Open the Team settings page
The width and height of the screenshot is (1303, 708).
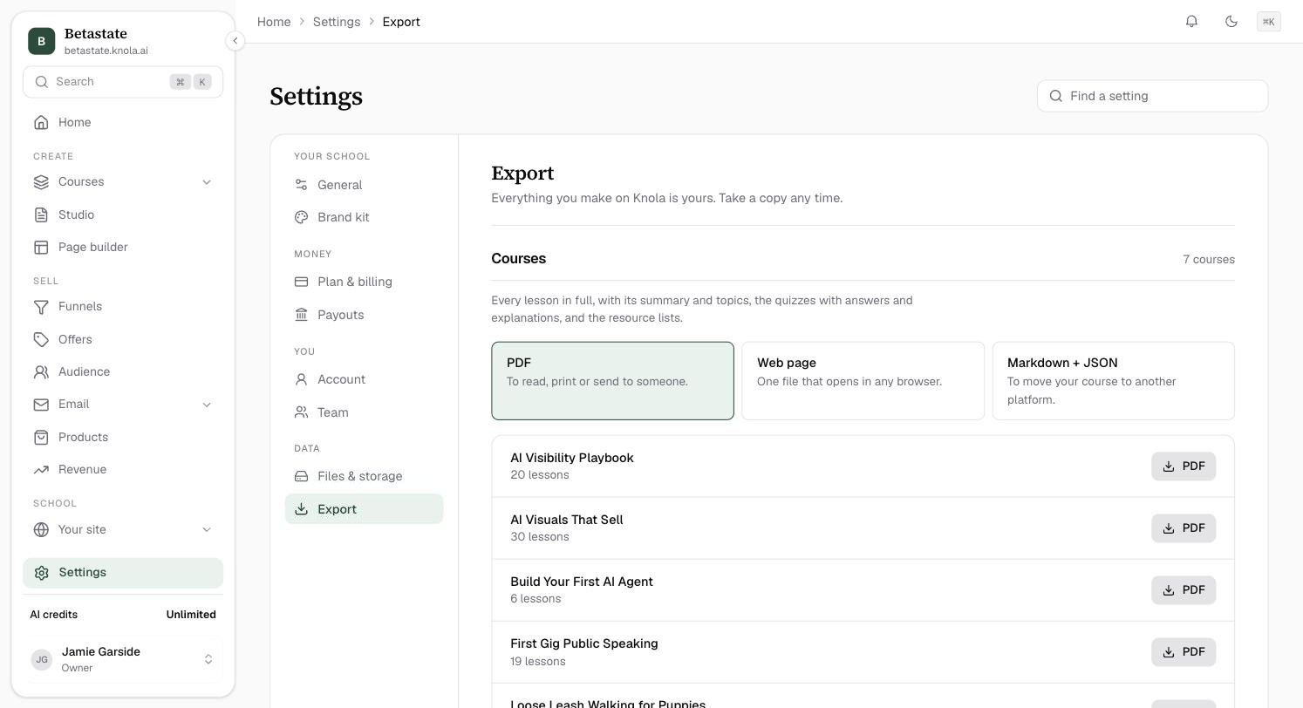pyautogui.click(x=364, y=412)
